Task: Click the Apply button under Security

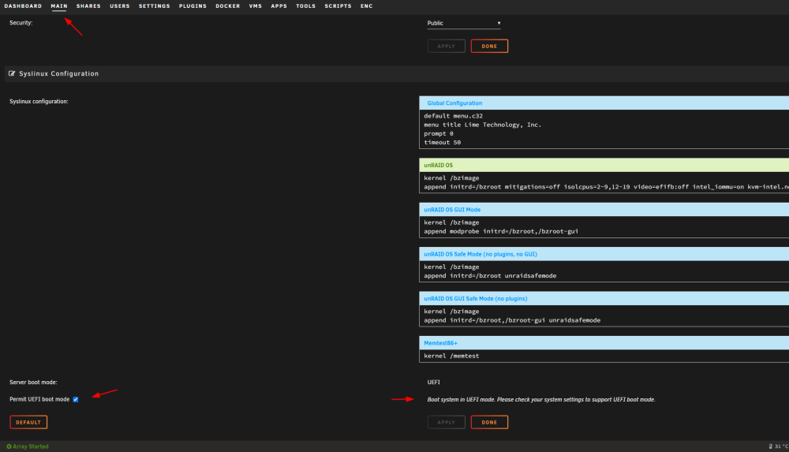Action: tap(447, 47)
